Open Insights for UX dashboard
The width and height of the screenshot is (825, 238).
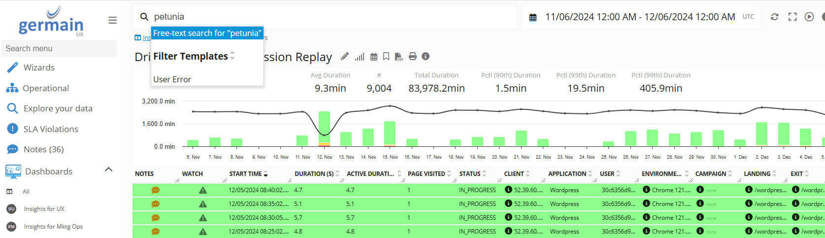pyautogui.click(x=44, y=209)
